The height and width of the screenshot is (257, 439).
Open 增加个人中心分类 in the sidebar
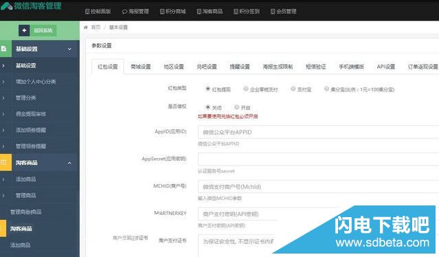(x=36, y=82)
